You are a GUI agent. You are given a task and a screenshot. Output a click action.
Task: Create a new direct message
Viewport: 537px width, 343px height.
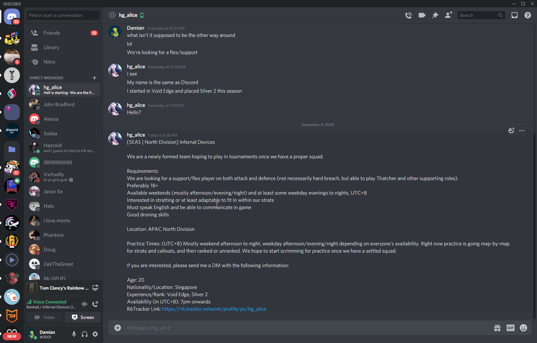[95, 78]
